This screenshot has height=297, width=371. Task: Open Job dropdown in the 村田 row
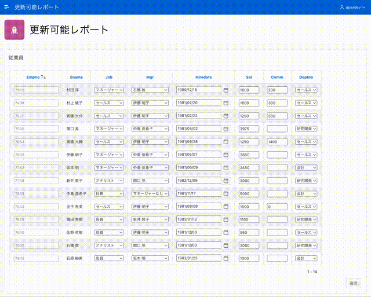pyautogui.click(x=109, y=90)
